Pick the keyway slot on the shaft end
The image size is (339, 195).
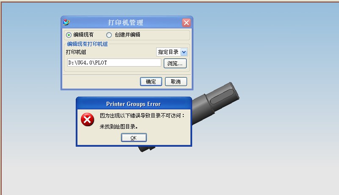point(222,97)
